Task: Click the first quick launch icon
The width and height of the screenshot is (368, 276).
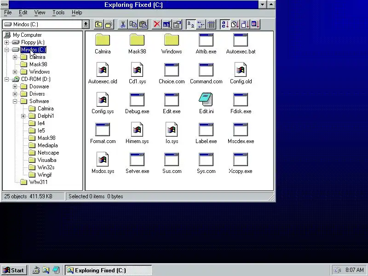Action: pyautogui.click(x=36, y=270)
